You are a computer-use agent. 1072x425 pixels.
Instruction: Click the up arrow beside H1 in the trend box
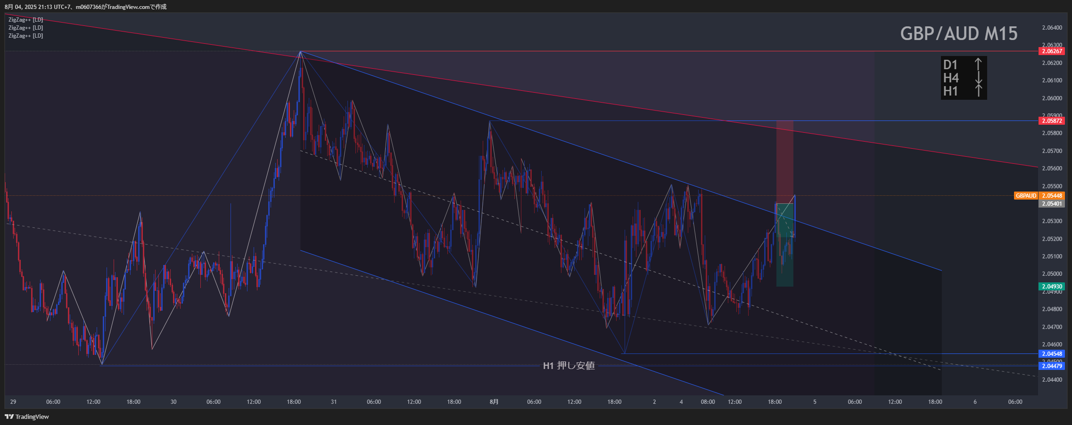(978, 91)
